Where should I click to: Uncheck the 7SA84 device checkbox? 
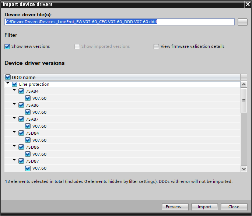tap(21, 91)
